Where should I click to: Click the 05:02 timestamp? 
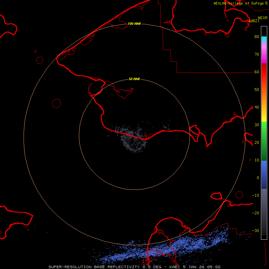click(x=214, y=267)
